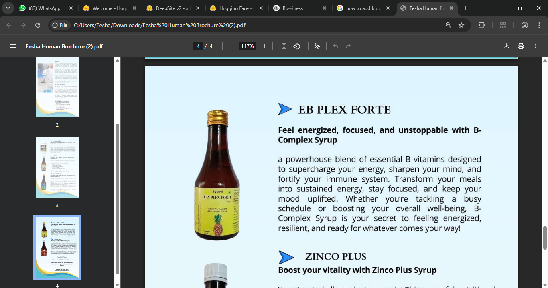The width and height of the screenshot is (548, 288).
Task: Click the thumbnail panel scrollbar down arrow
Action: (117, 285)
